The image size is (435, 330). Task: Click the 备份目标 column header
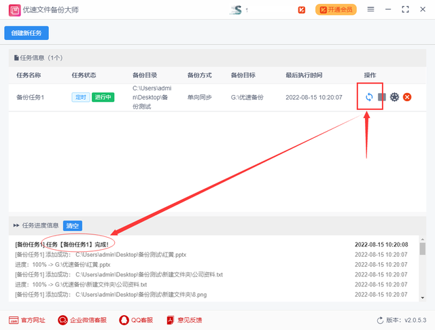(x=243, y=75)
